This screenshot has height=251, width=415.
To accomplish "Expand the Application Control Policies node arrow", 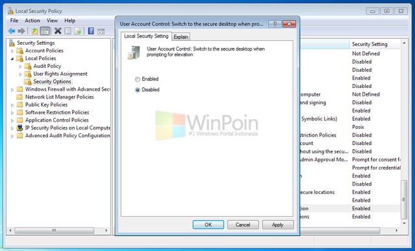I will [x=12, y=120].
